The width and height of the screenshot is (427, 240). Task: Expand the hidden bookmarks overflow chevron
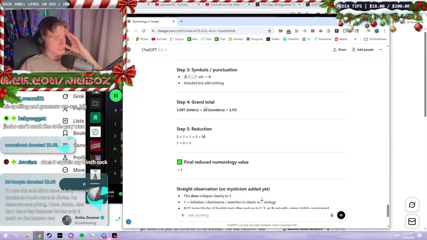(x=355, y=39)
